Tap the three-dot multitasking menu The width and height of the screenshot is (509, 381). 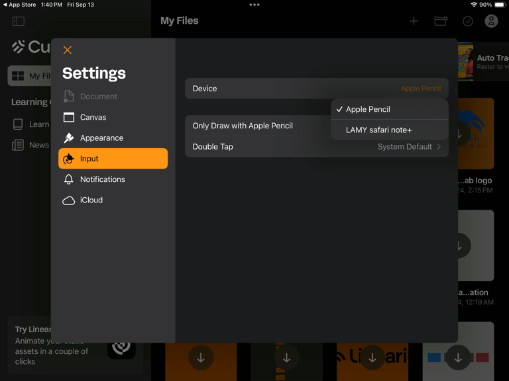[x=254, y=5]
